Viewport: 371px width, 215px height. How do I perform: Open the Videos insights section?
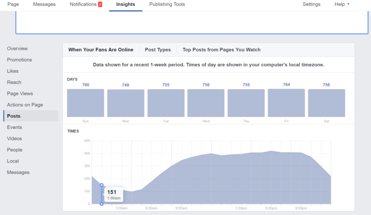click(14, 139)
